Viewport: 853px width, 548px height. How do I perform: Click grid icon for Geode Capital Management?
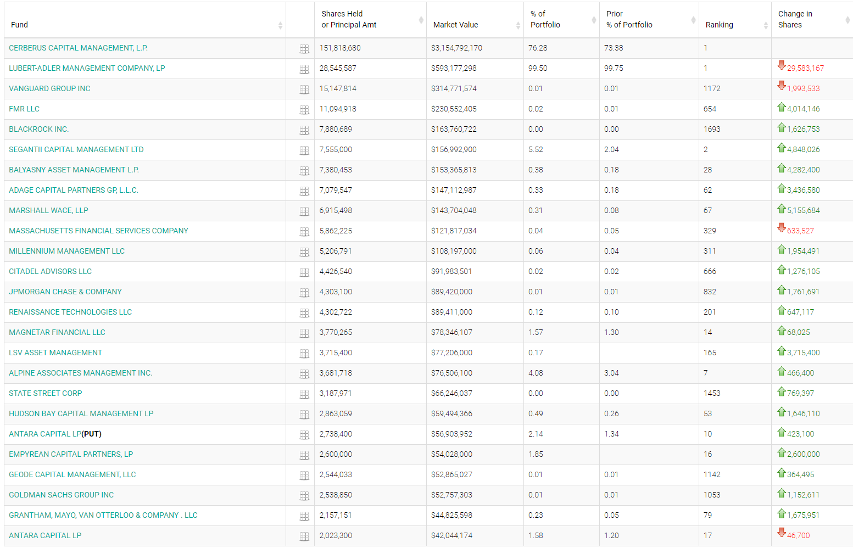pos(304,476)
